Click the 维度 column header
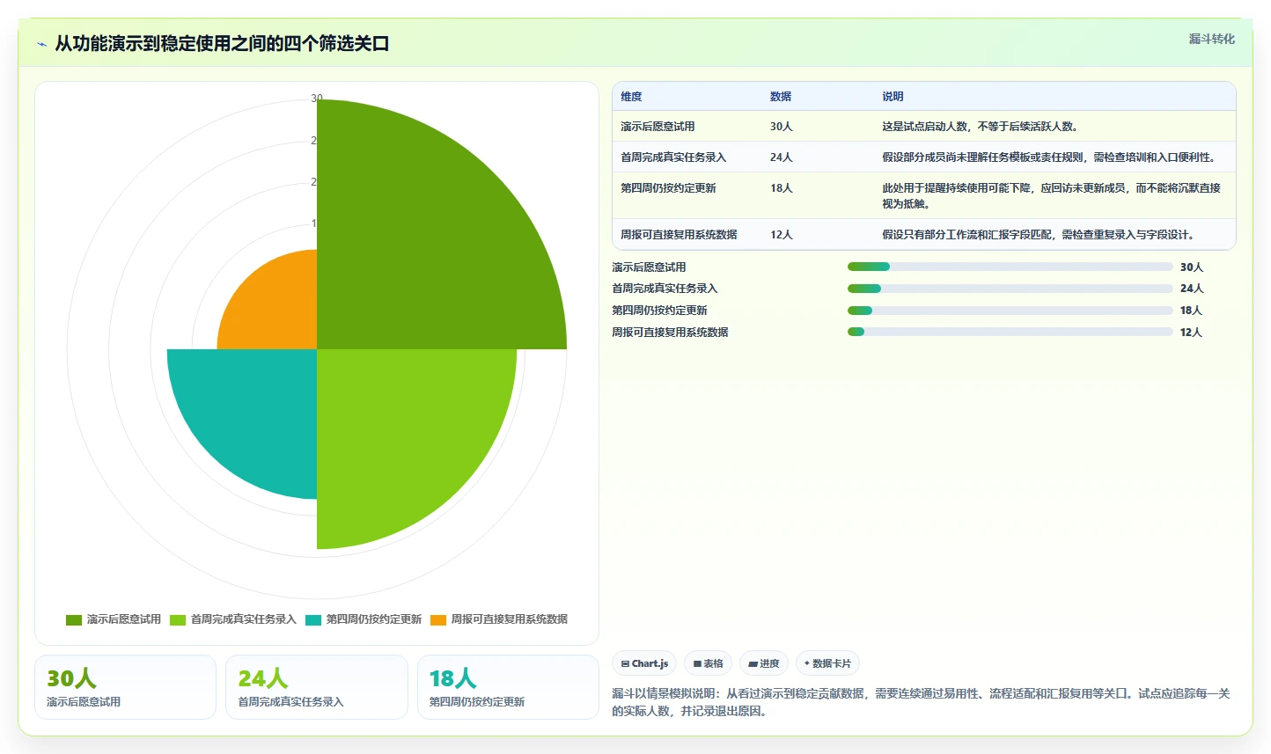This screenshot has width=1271, height=754. [631, 97]
